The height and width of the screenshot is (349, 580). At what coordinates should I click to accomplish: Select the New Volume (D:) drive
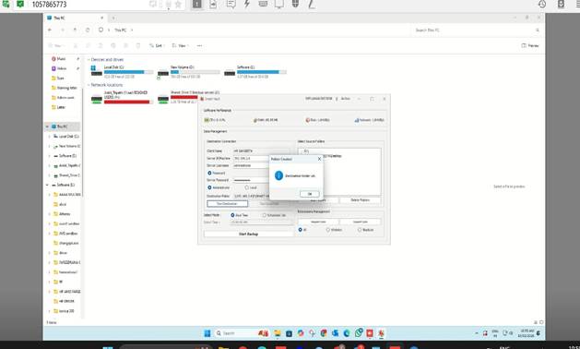188,71
